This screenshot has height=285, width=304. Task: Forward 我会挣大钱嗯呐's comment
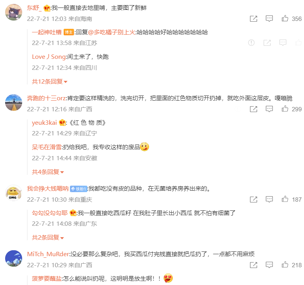click(253, 199)
